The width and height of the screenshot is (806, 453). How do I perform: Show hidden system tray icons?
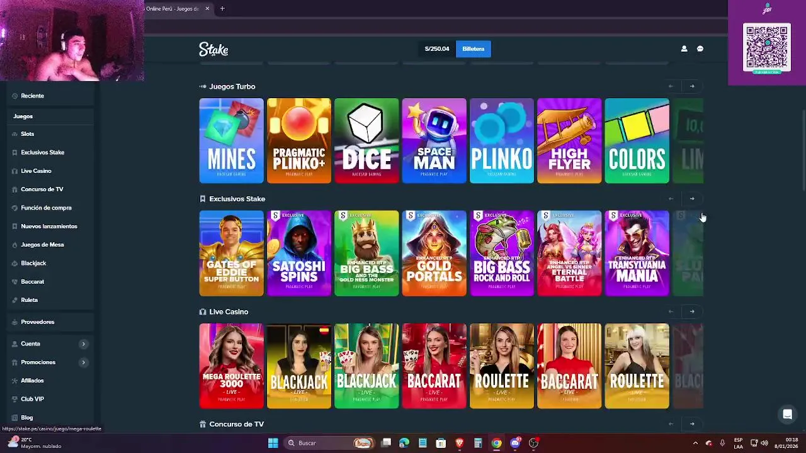click(x=695, y=443)
